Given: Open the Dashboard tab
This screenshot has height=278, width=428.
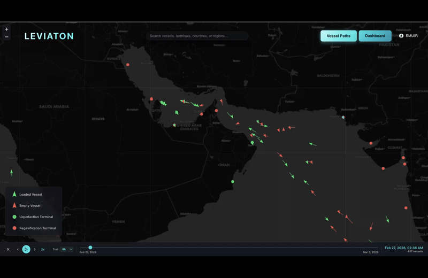Looking at the screenshot, I should pos(375,36).
